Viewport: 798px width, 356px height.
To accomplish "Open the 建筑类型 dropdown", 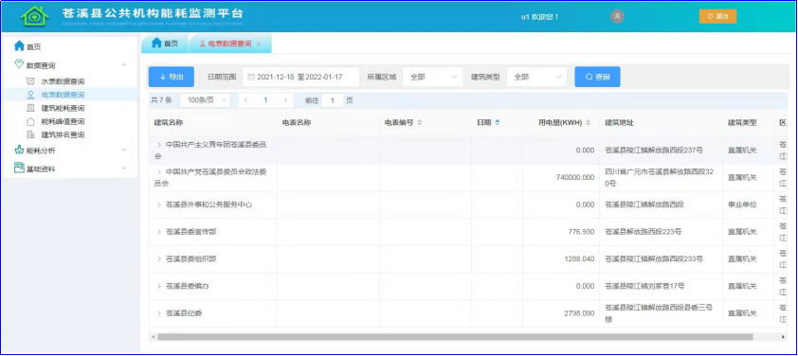I will coord(536,77).
